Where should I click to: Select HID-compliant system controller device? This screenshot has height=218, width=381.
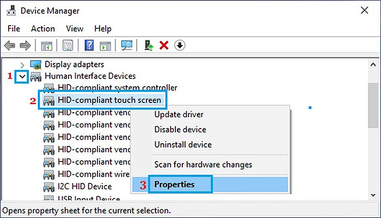pyautogui.click(x=117, y=87)
